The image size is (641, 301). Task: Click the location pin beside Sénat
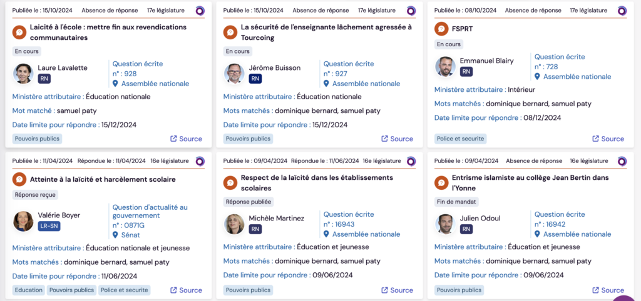[116, 235]
